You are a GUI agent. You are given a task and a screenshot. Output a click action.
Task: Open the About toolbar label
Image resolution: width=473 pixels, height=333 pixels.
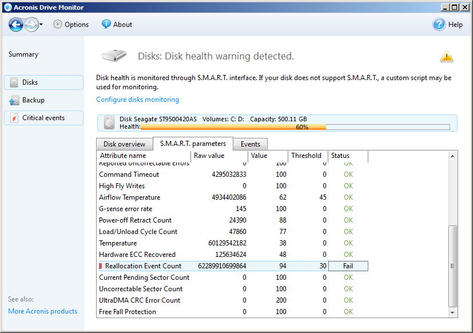click(x=122, y=25)
